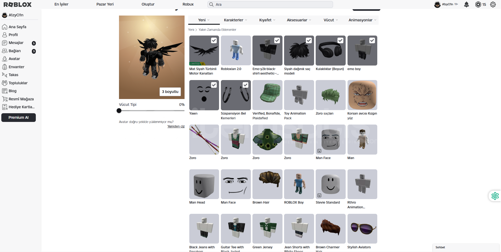Expand the Yeni dropdown arrow
The width and height of the screenshot is (501, 252).
[x=209, y=20]
